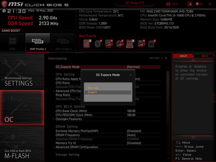
Task: Close the BIOS with the top-right X
Action: tap(210, 4)
